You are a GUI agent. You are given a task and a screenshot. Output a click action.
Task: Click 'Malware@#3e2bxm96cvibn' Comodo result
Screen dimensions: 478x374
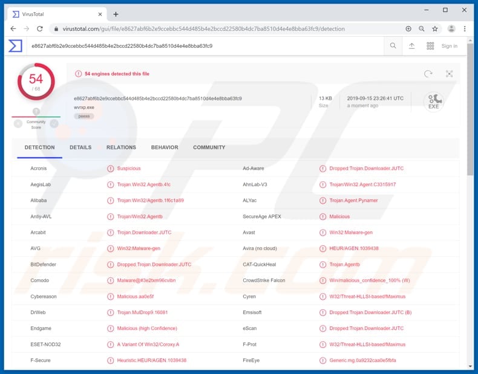[x=146, y=280]
